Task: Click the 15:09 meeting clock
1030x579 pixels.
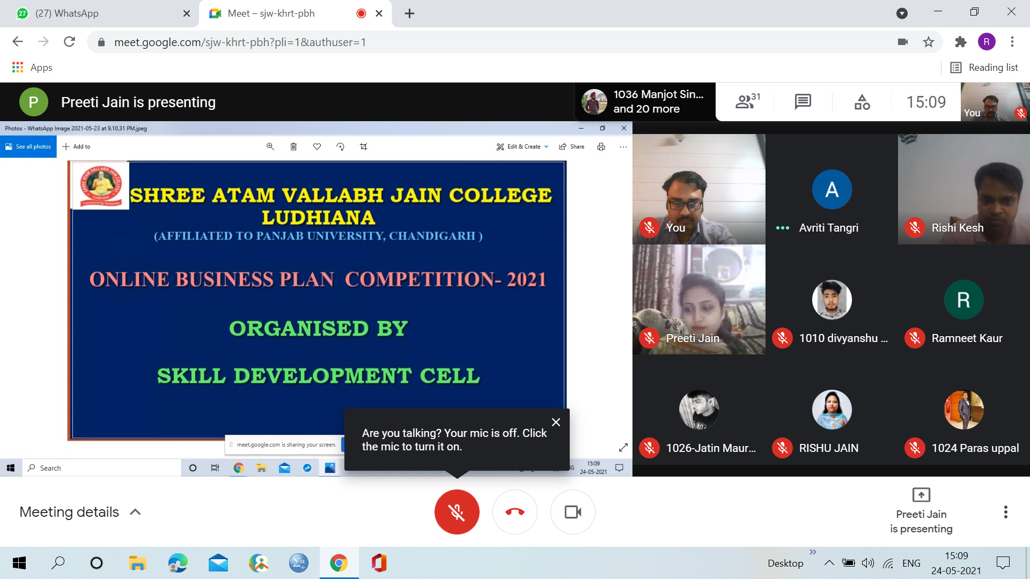Action: pos(926,101)
